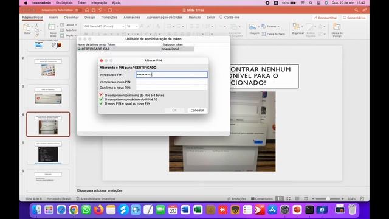
Task: Switch to slide sorter view icon
Action: (288, 199)
